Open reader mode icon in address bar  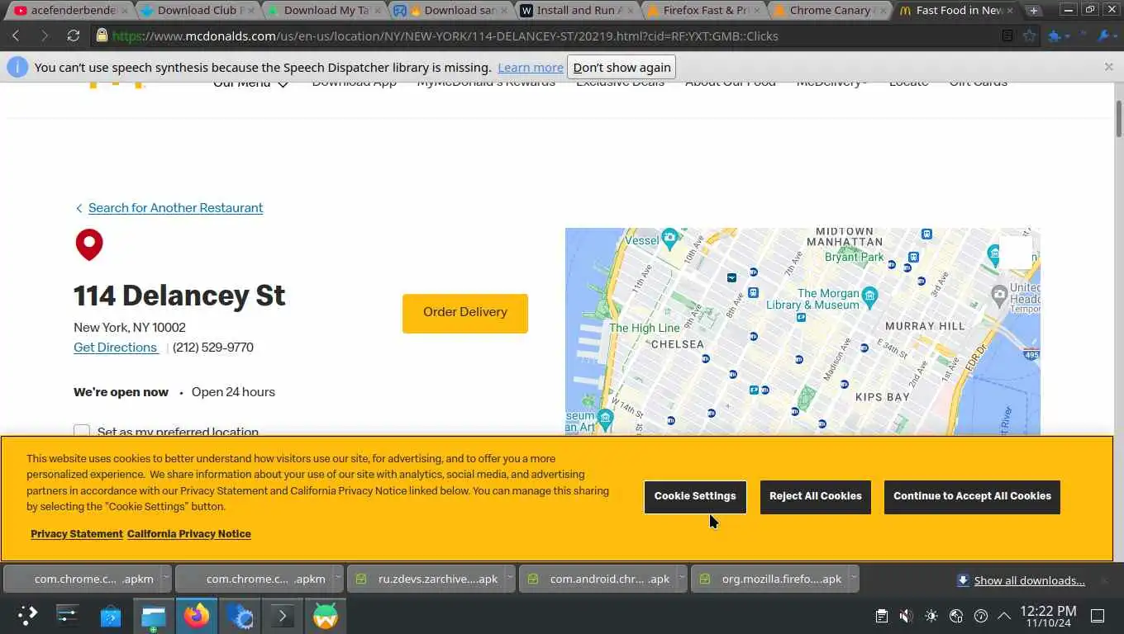click(x=1007, y=35)
